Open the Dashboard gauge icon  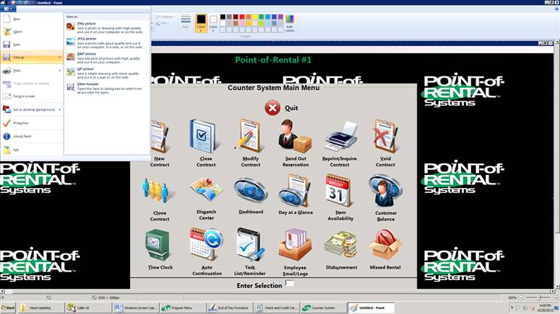[x=250, y=190]
